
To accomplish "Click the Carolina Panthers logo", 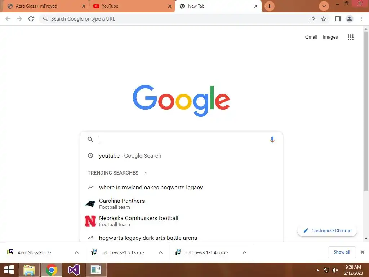I will (x=90, y=204).
